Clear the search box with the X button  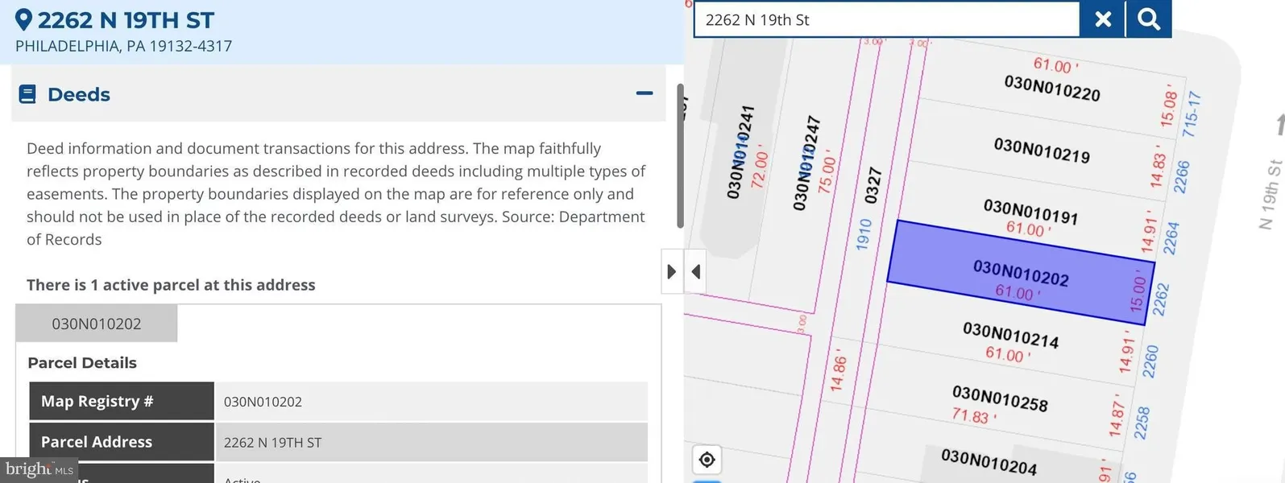click(x=1103, y=19)
